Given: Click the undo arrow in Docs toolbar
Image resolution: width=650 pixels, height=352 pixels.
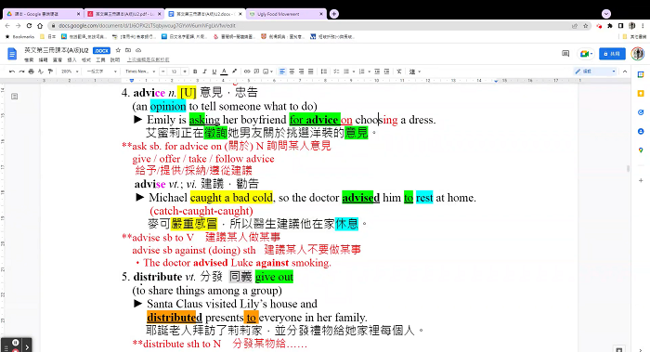Looking at the screenshot, I should [11, 72].
